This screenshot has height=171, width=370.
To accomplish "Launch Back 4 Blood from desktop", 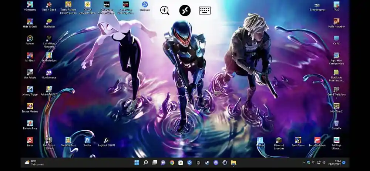I will pyautogui.click(x=49, y=6).
